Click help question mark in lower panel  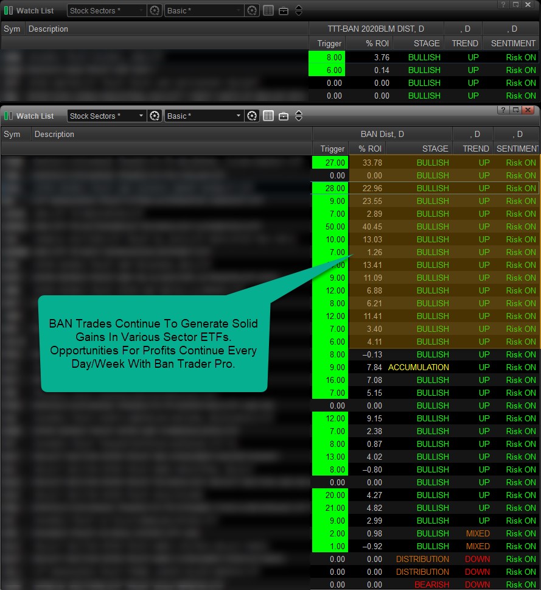point(503,110)
